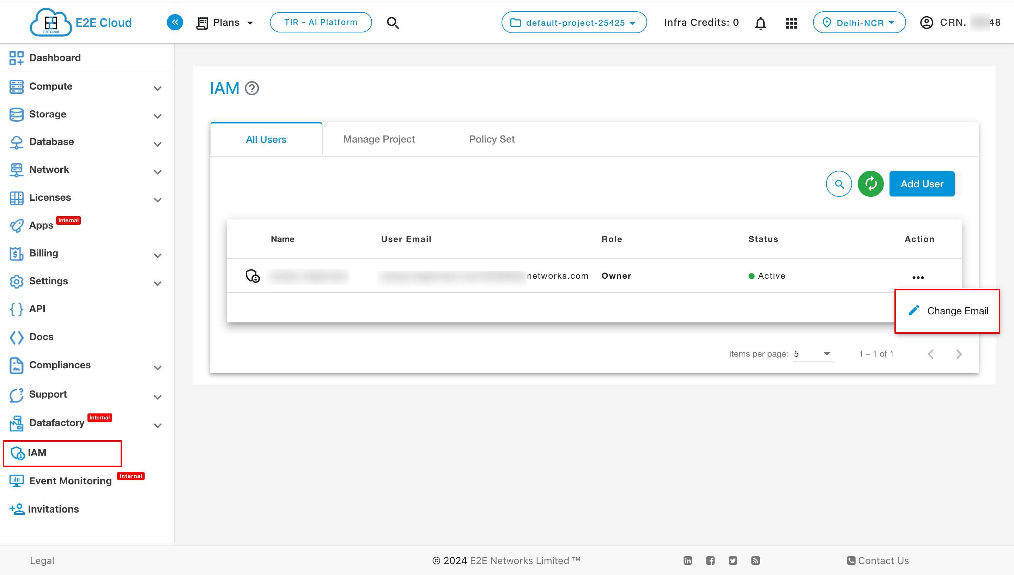Click the top bar search icon
This screenshot has width=1014, height=575.
393,23
